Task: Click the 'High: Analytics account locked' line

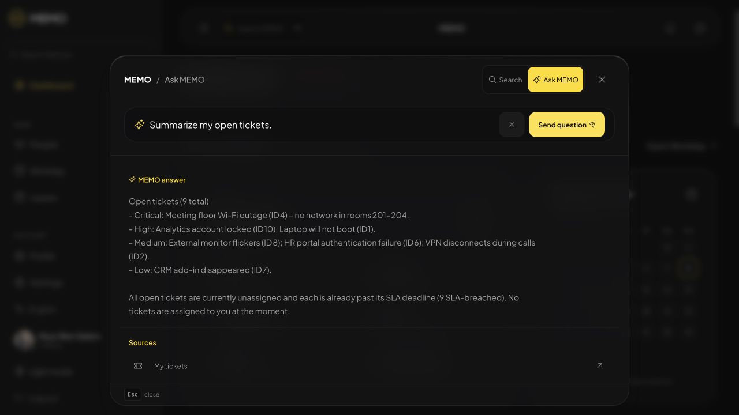Action: pos(252,229)
